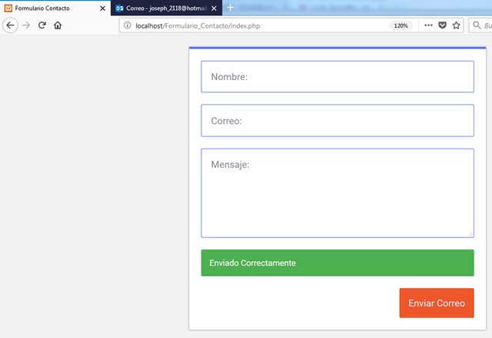Open page actions three-dot menu
The width and height of the screenshot is (492, 338).
pyautogui.click(x=428, y=25)
